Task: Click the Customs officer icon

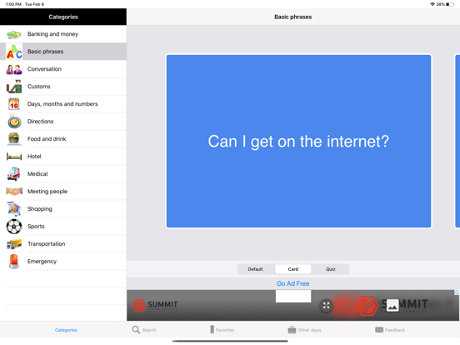Action: pos(14,87)
